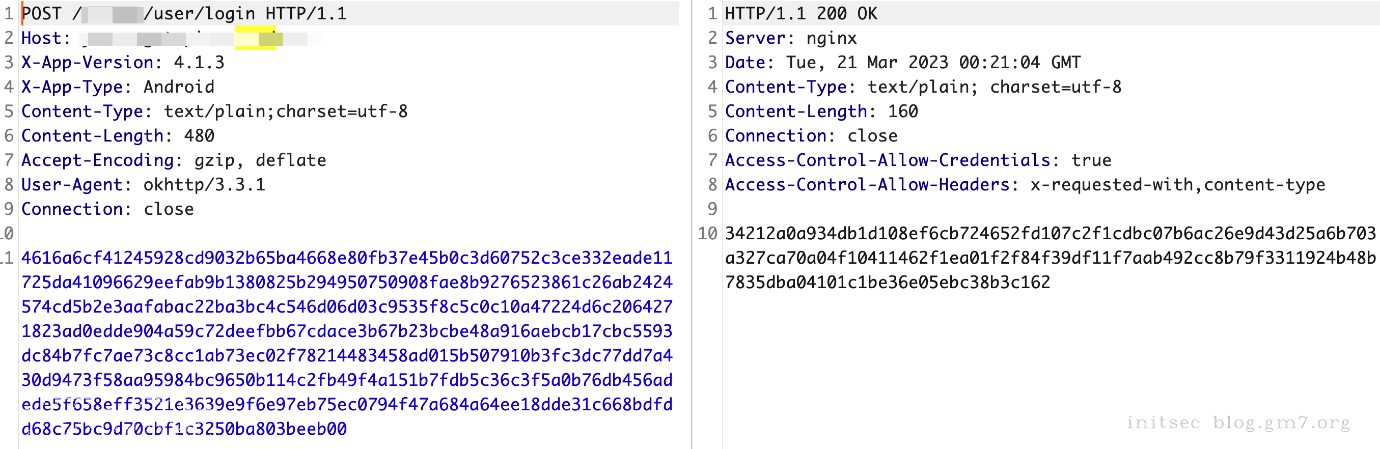
Task: Select Access-Control-Allow-Credentials: true header
Action: (918, 160)
